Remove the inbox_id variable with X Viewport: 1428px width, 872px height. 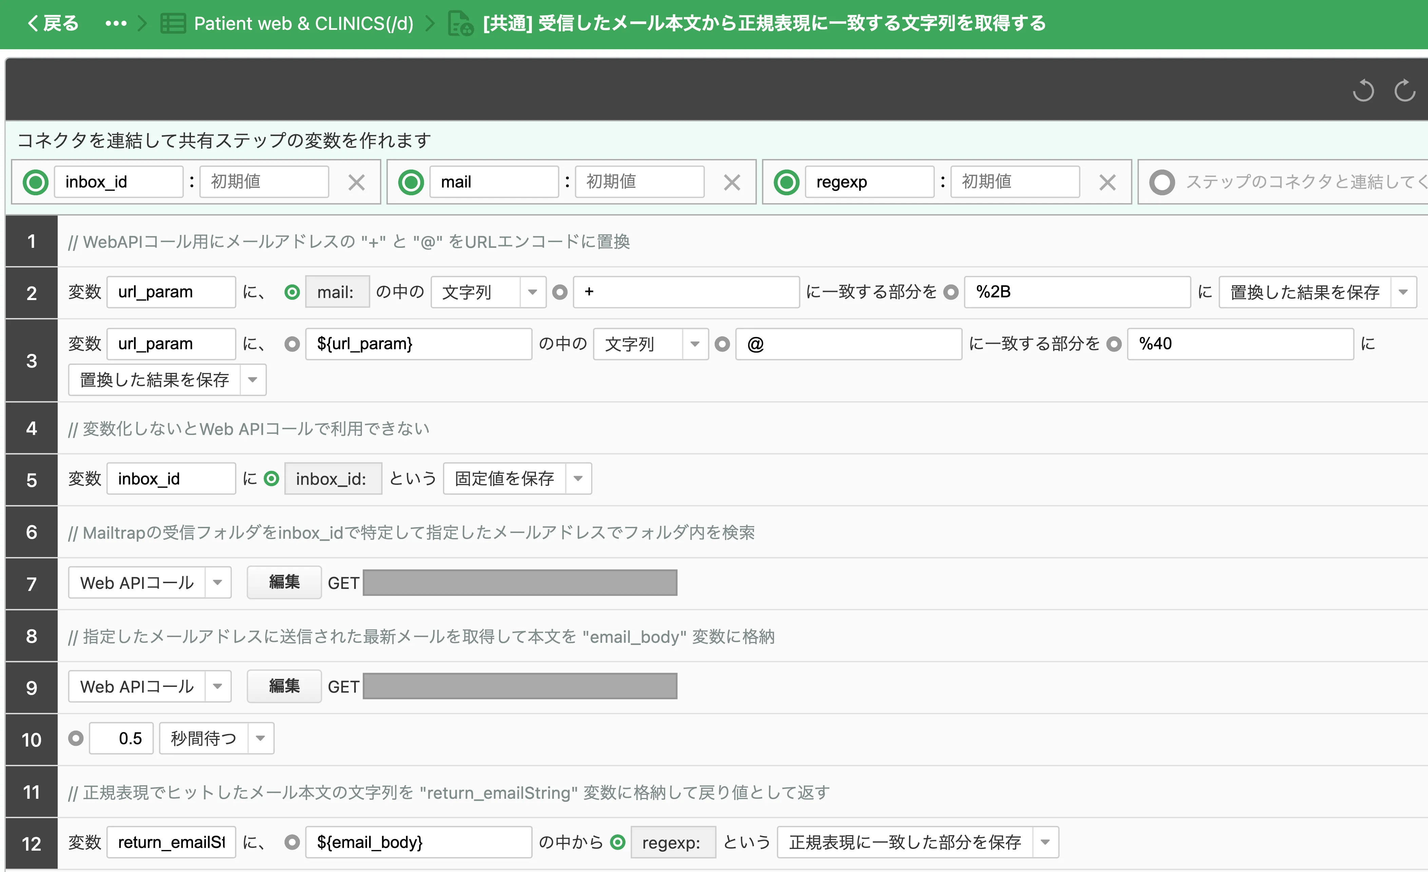coord(356,182)
